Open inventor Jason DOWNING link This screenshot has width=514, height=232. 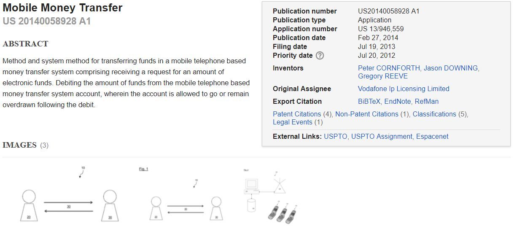[451, 68]
